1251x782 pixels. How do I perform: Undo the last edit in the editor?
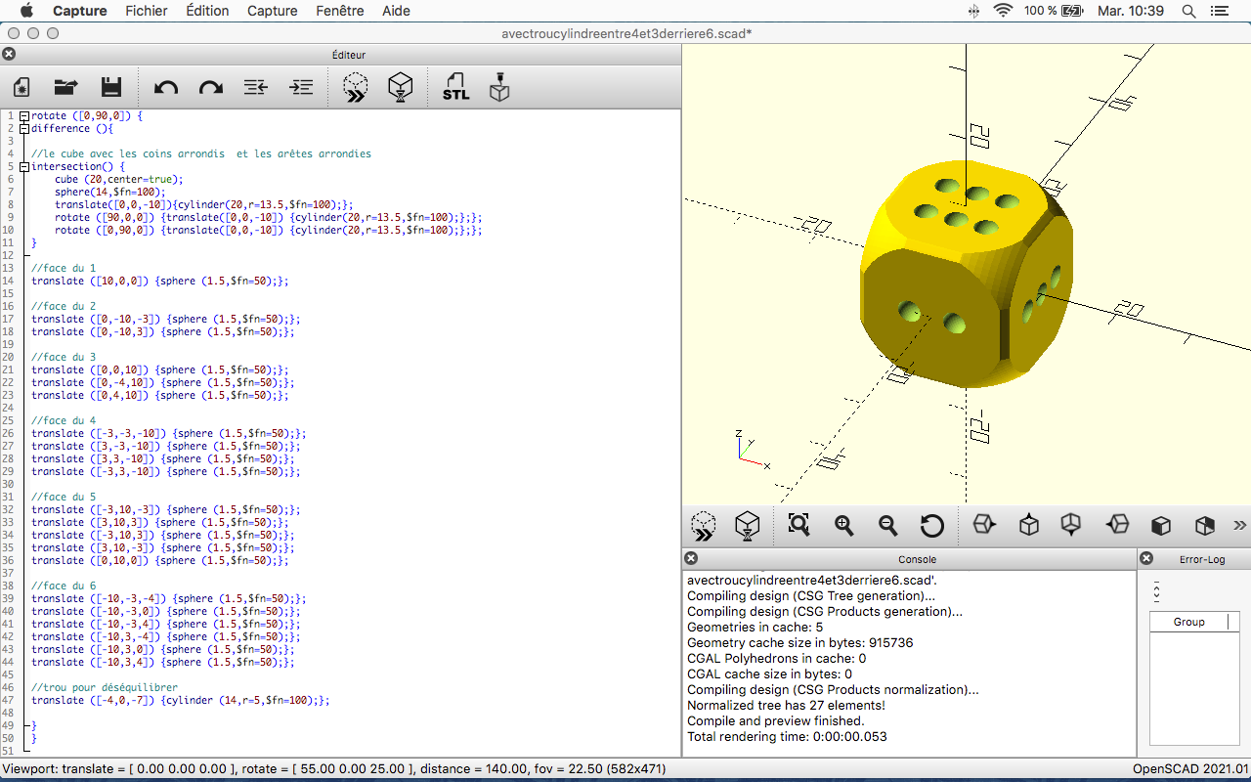pyautogui.click(x=166, y=88)
